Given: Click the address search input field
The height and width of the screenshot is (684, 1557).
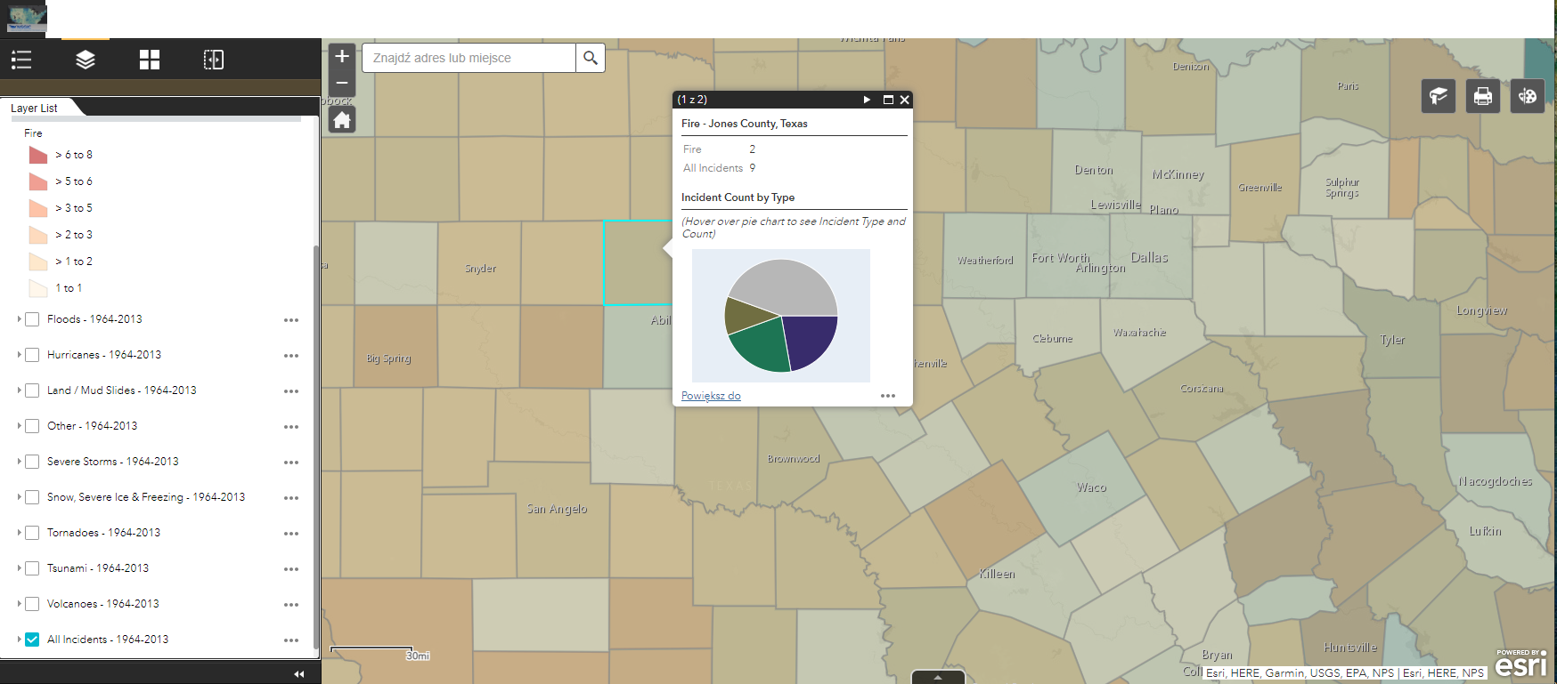Looking at the screenshot, I should pos(469,58).
